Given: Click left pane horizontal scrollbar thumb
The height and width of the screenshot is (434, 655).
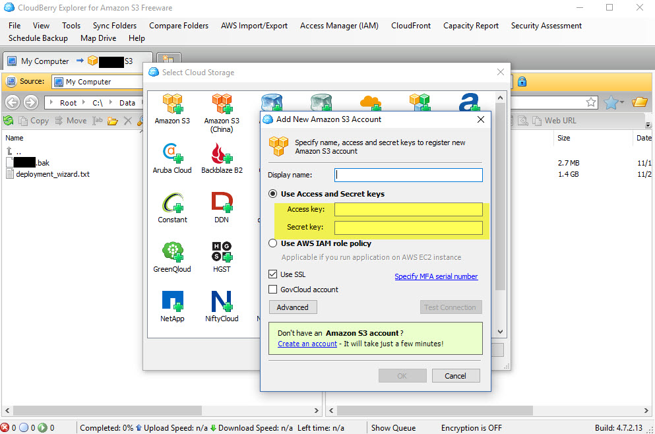Looking at the screenshot, I should coord(108,410).
